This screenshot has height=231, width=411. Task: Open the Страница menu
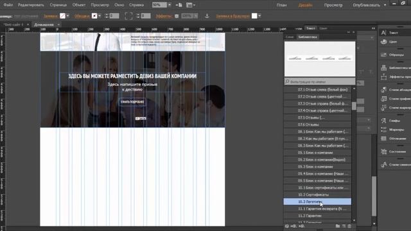coord(58,5)
